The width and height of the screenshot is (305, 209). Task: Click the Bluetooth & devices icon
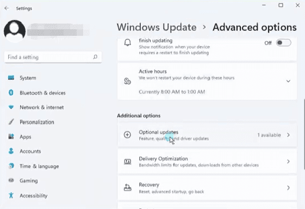pyautogui.click(x=11, y=93)
